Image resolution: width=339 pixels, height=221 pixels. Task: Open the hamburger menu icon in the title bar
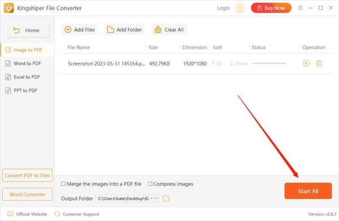(x=301, y=8)
